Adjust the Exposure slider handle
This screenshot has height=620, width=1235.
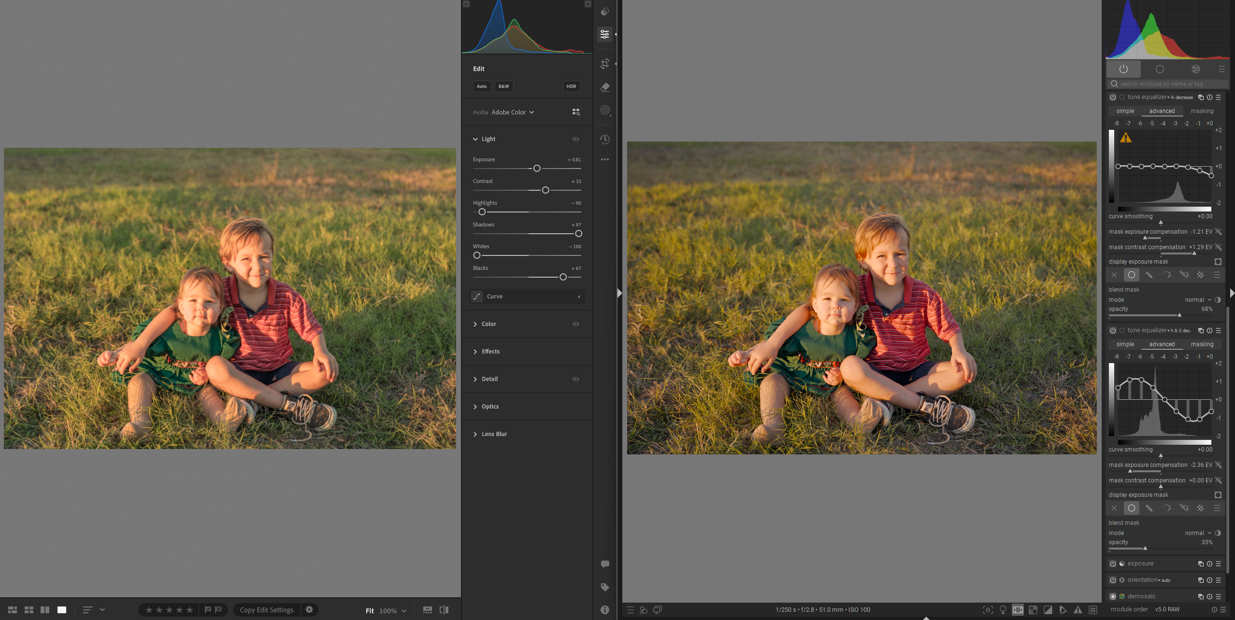536,169
